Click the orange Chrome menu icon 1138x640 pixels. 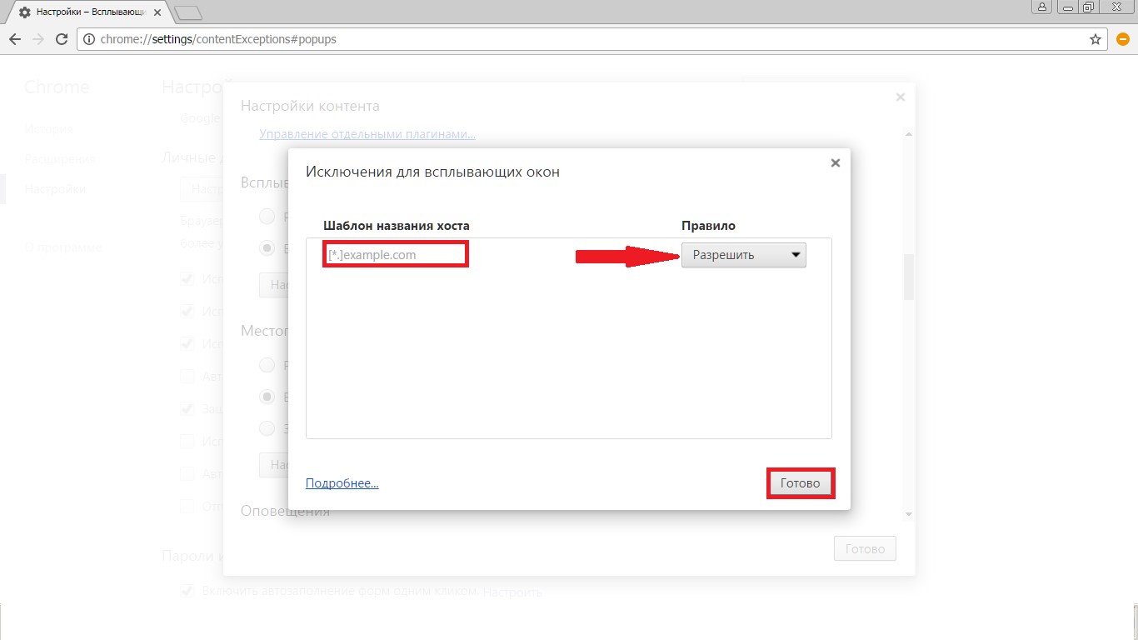tap(1122, 39)
